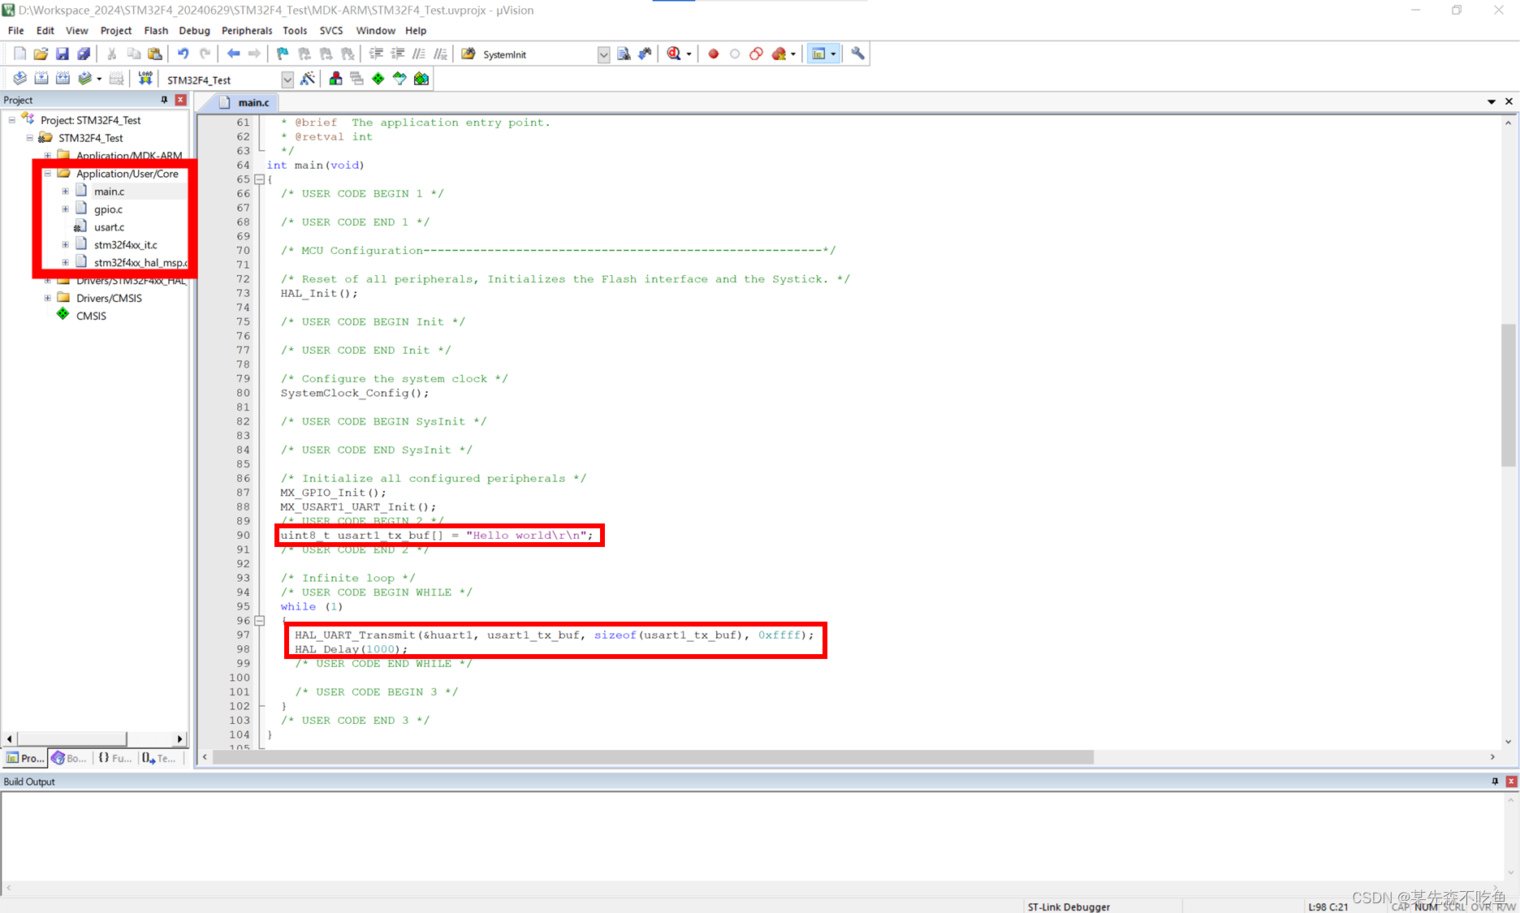Open the debug dropdown arrow

(x=689, y=54)
